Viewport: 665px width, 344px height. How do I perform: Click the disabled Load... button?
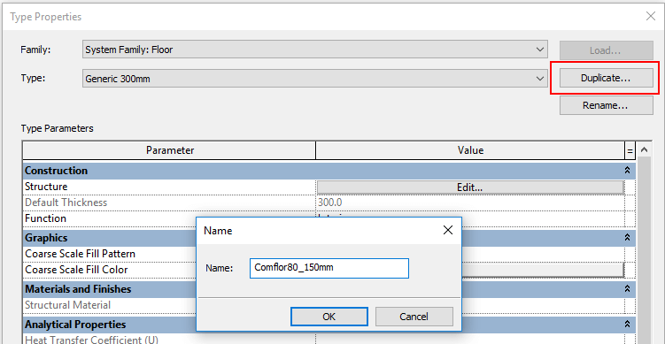606,50
